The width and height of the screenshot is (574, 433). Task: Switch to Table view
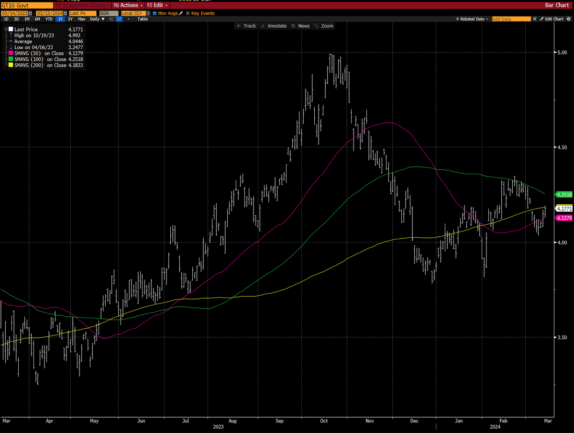click(143, 19)
